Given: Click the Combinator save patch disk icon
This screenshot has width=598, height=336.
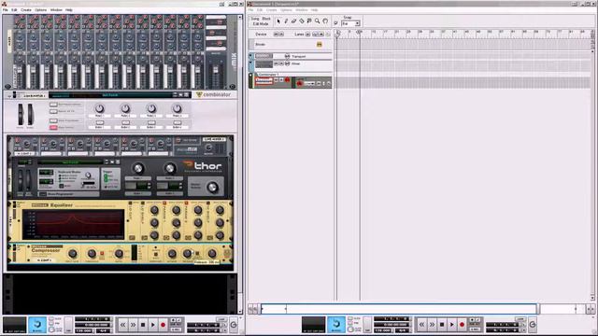Looking at the screenshot, I should (186, 95).
